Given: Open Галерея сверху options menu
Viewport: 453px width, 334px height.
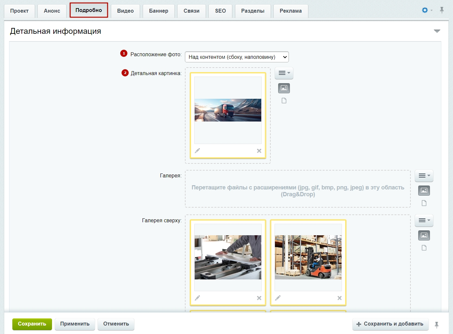Looking at the screenshot, I should click(424, 220).
